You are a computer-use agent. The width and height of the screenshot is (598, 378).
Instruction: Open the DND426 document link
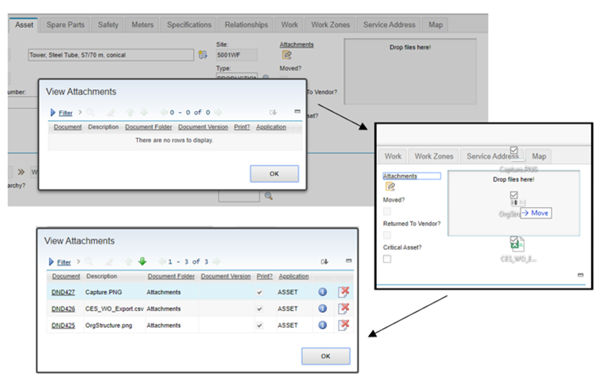coord(63,307)
